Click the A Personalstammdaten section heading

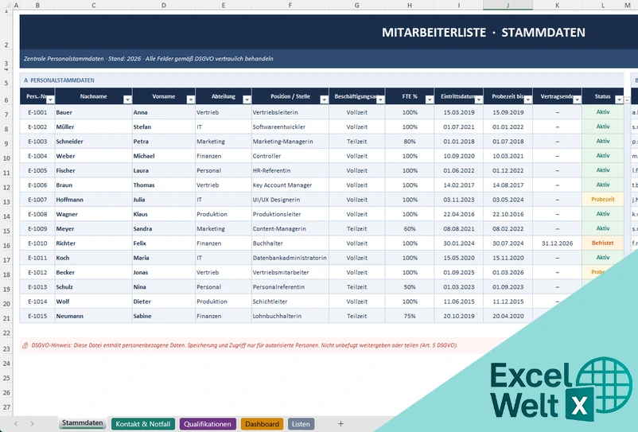pyautogui.click(x=59, y=80)
